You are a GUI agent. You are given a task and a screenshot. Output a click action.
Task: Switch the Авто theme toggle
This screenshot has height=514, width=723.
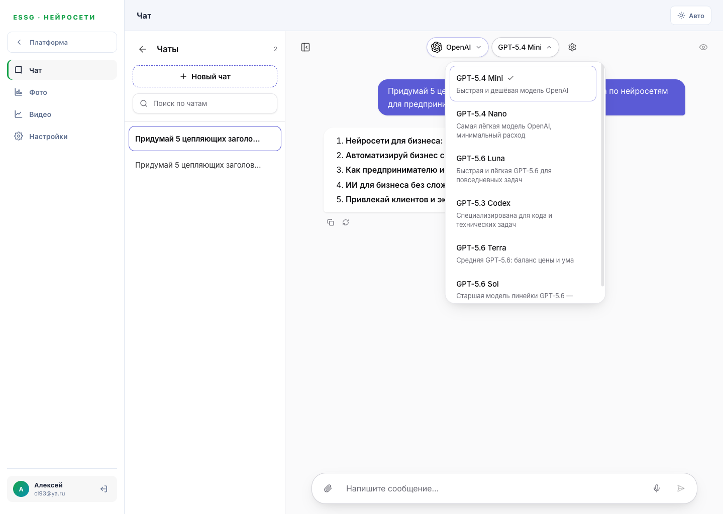pos(691,16)
